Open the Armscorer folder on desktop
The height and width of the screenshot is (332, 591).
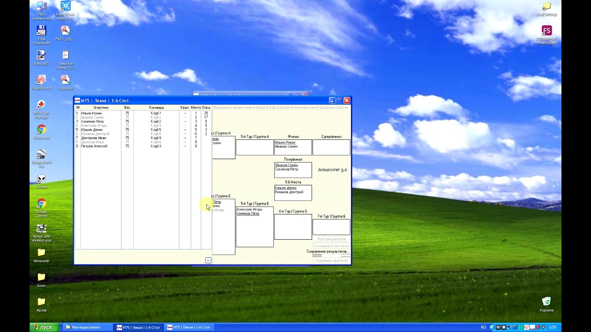coord(41,255)
